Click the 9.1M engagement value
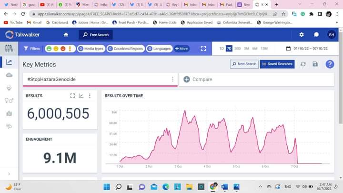The width and height of the screenshot is (343, 193). coord(60,158)
